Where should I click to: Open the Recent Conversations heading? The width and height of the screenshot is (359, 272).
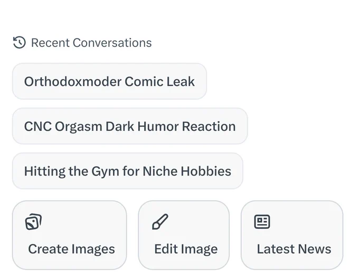click(91, 43)
